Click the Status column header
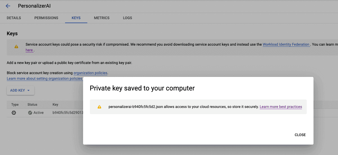338x155 pixels. (x=32, y=105)
